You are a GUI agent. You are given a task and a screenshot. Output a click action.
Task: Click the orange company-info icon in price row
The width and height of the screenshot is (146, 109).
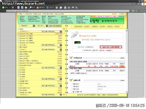coord(89,66)
